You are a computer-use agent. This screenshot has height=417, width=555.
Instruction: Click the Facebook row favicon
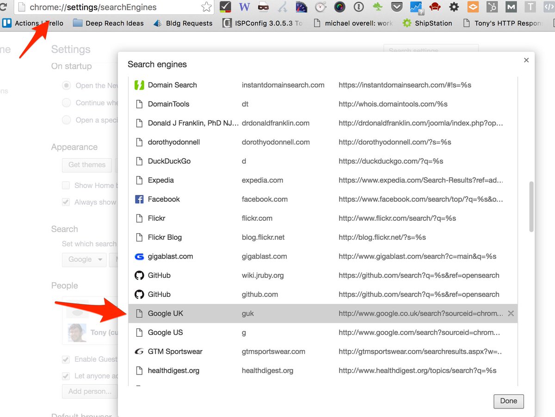pos(139,199)
